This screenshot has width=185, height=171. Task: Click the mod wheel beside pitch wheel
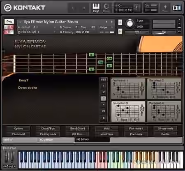[12, 157]
